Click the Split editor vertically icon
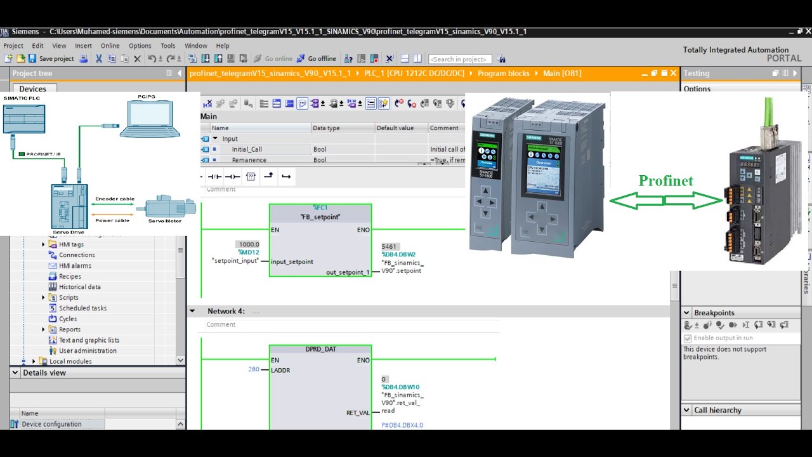The width and height of the screenshot is (812, 457). pos(417,58)
